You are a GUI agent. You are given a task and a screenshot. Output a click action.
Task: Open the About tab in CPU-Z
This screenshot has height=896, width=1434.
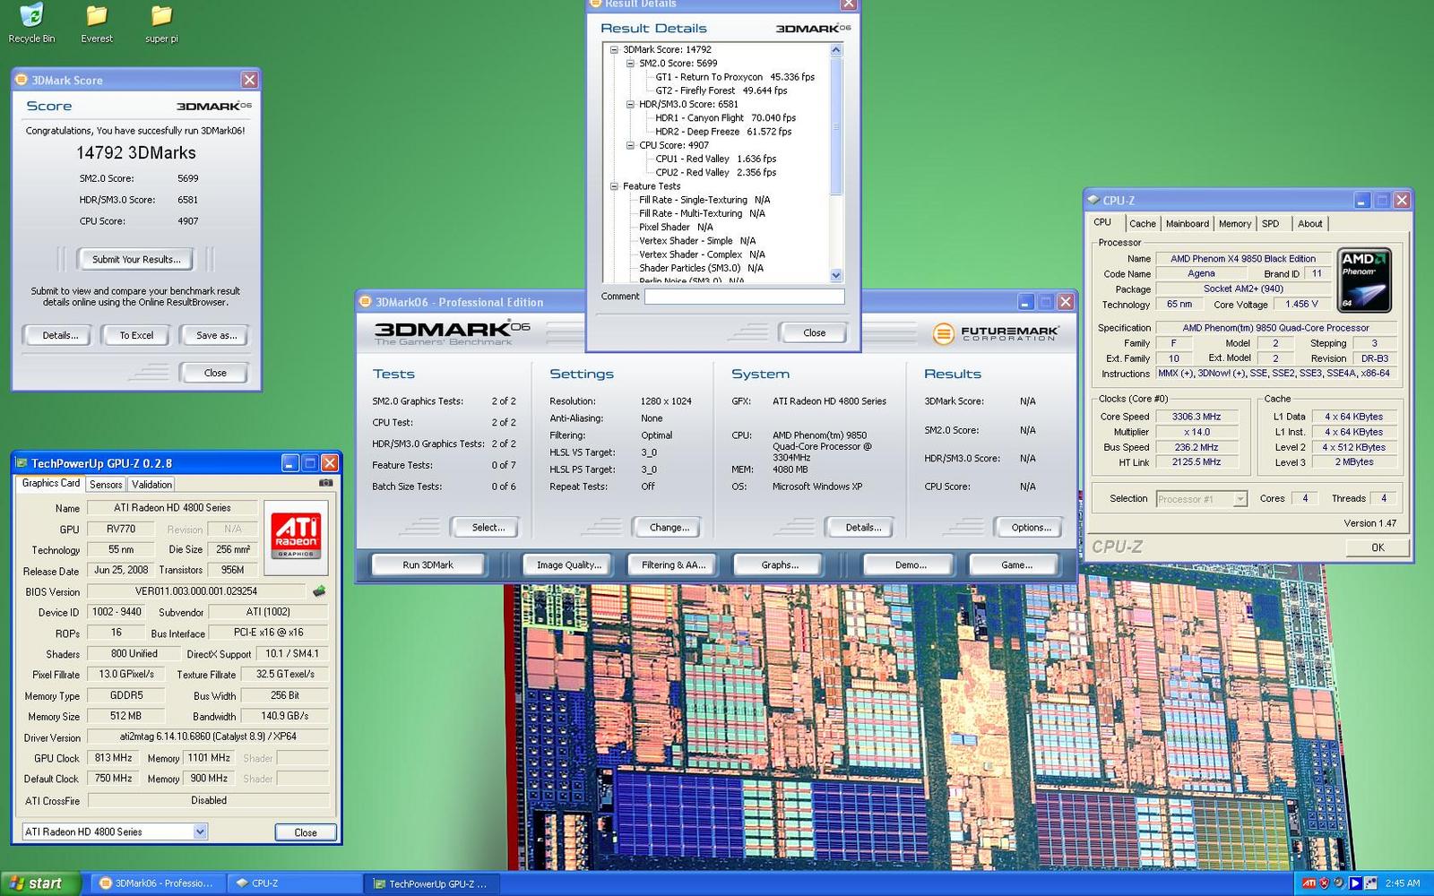[1309, 224]
